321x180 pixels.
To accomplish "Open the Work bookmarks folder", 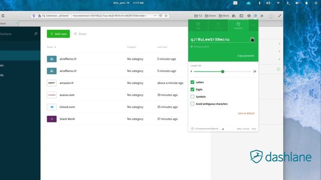I will [224, 15].
